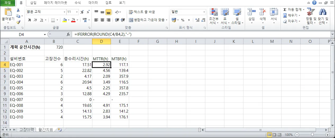
Task: Click the formula bar with IFERROR formula
Action: [201, 34]
